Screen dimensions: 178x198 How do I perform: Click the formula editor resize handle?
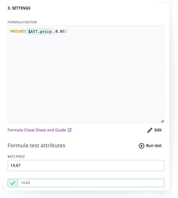(162, 121)
